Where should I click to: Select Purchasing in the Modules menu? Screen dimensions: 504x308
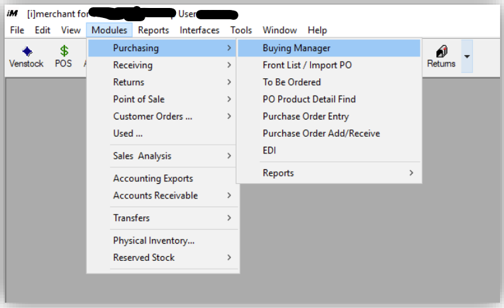[x=162, y=48]
